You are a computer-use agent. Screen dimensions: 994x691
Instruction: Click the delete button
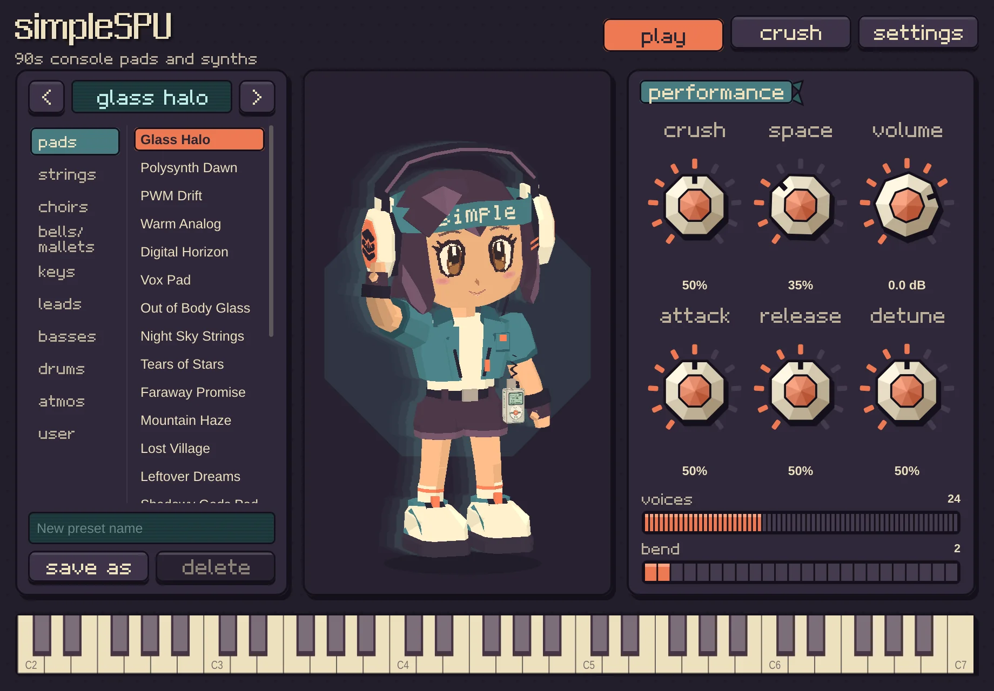[x=216, y=567]
